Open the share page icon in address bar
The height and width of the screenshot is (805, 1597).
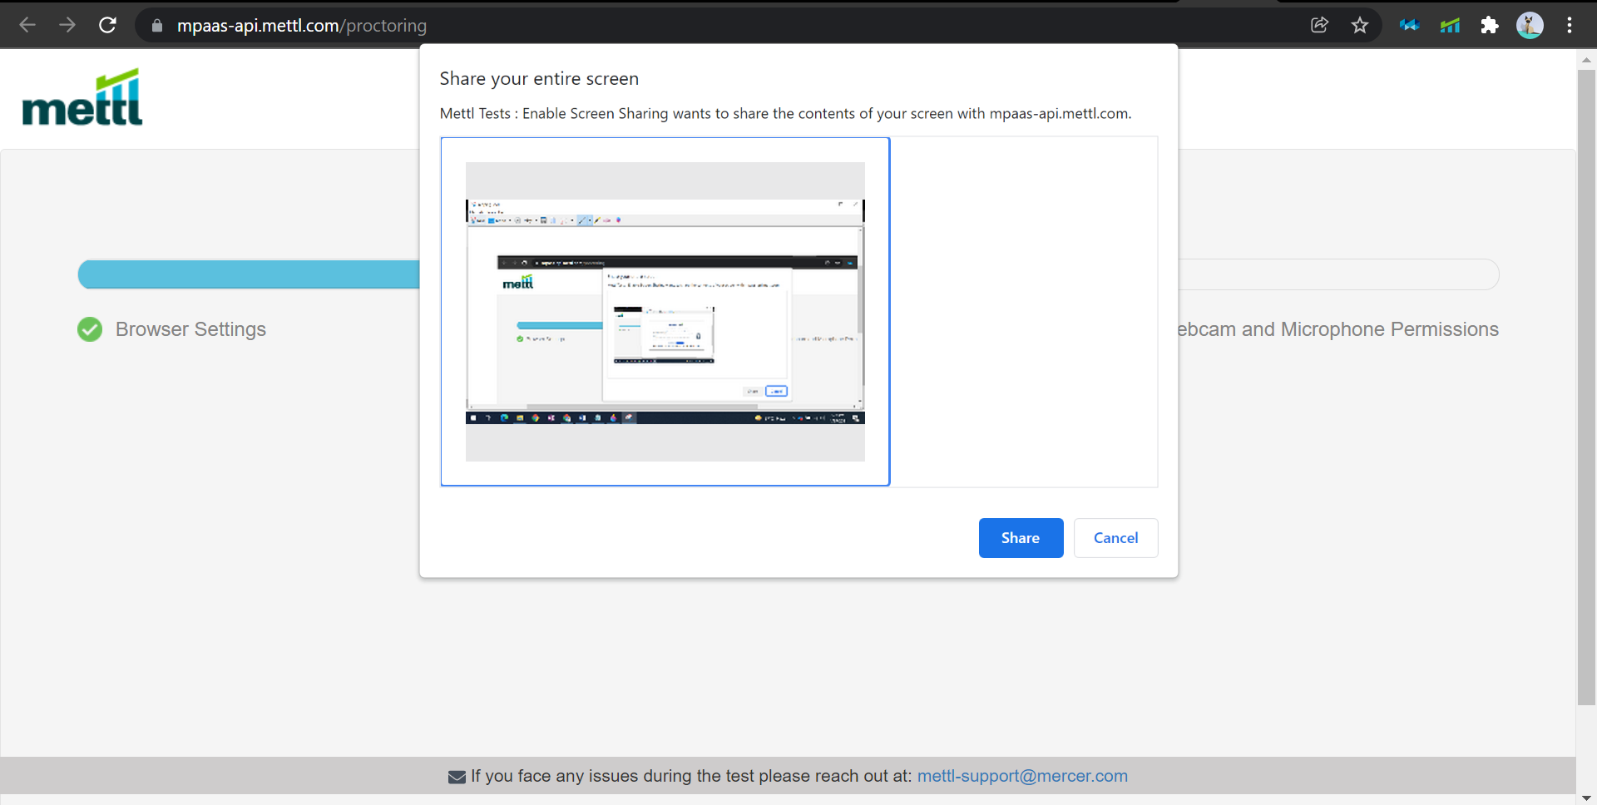(1319, 25)
